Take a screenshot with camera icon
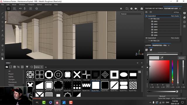The width and height of the screenshot is (187, 105). pos(142,8)
